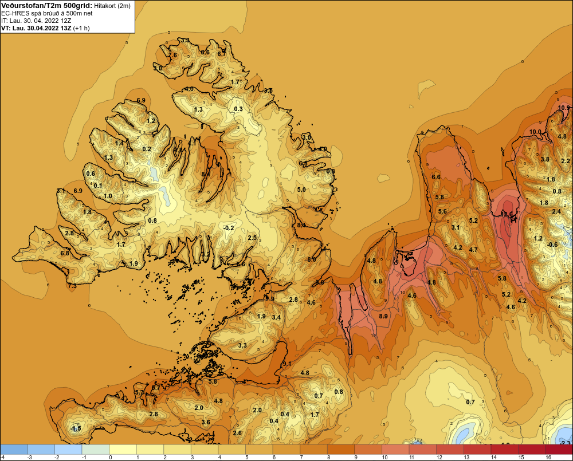
Task: Click the -3 label on the color scale
Action: [x=31, y=458]
